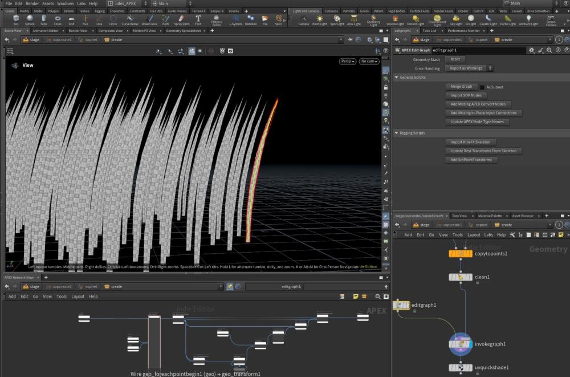Click the editgraph1 node name field
Screen dimensions: 570x377
click(478, 50)
